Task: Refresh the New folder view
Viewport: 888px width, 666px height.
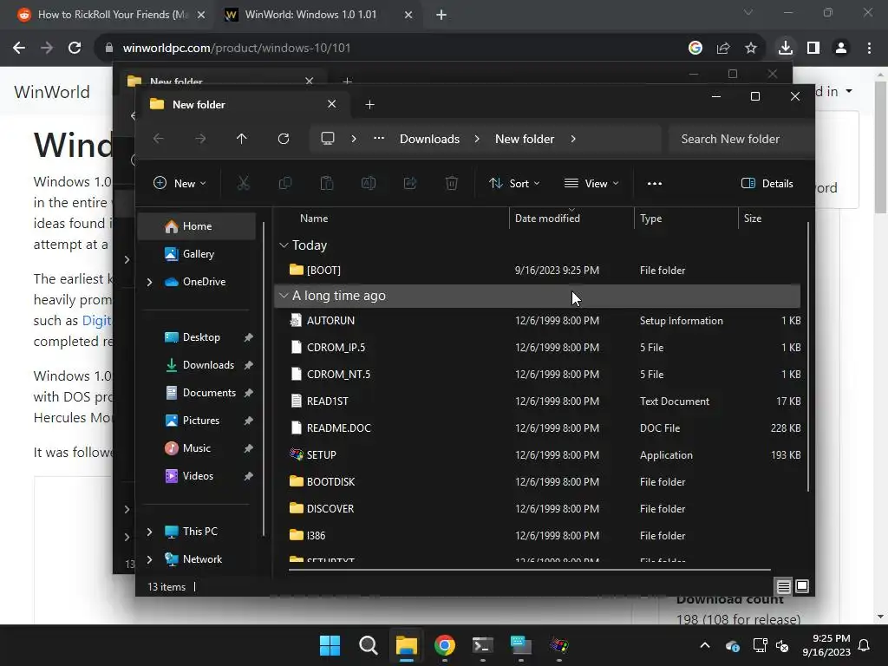Action: tap(284, 139)
